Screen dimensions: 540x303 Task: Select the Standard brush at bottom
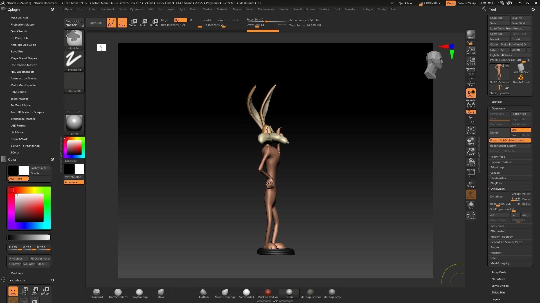[x=97, y=293]
